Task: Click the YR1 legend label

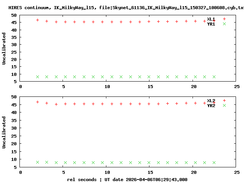Action: (x=211, y=24)
